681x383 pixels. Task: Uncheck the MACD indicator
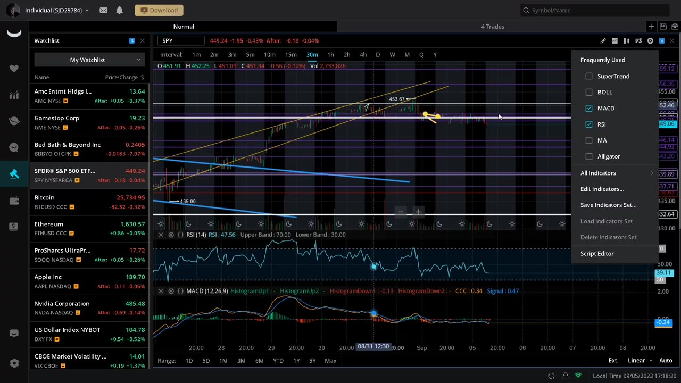[589, 108]
